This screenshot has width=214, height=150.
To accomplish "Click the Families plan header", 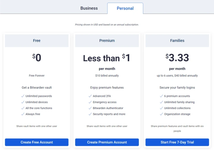I will point(177,41).
